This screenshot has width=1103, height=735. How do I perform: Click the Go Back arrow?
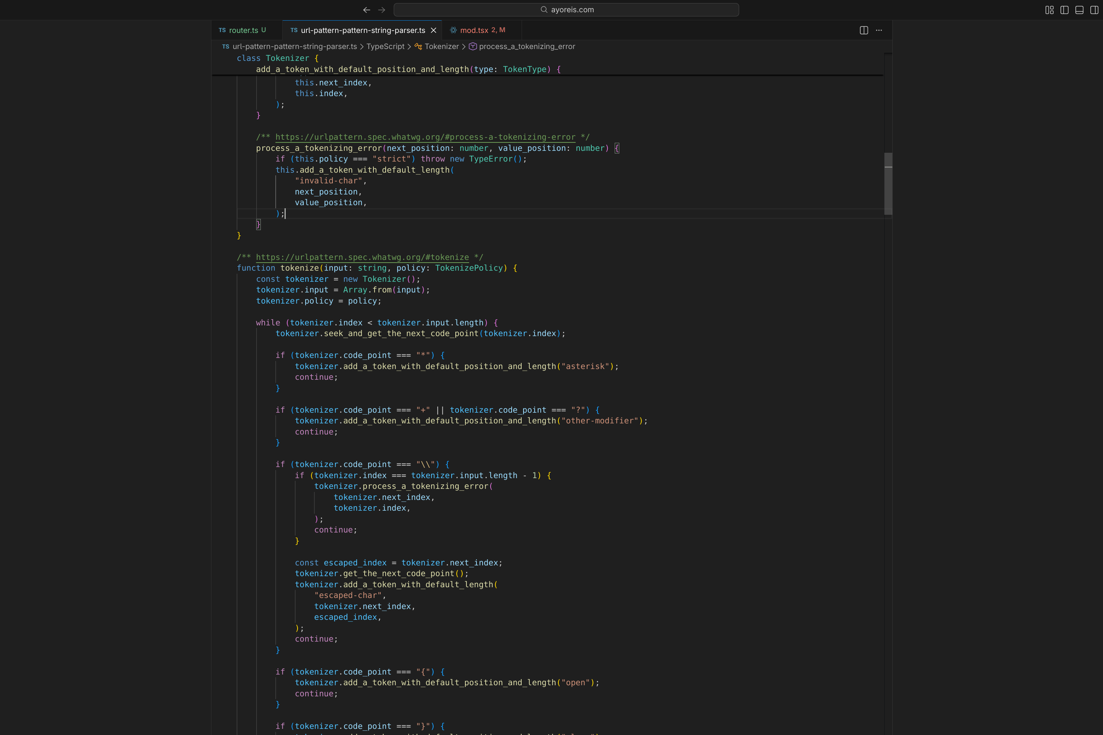366,10
